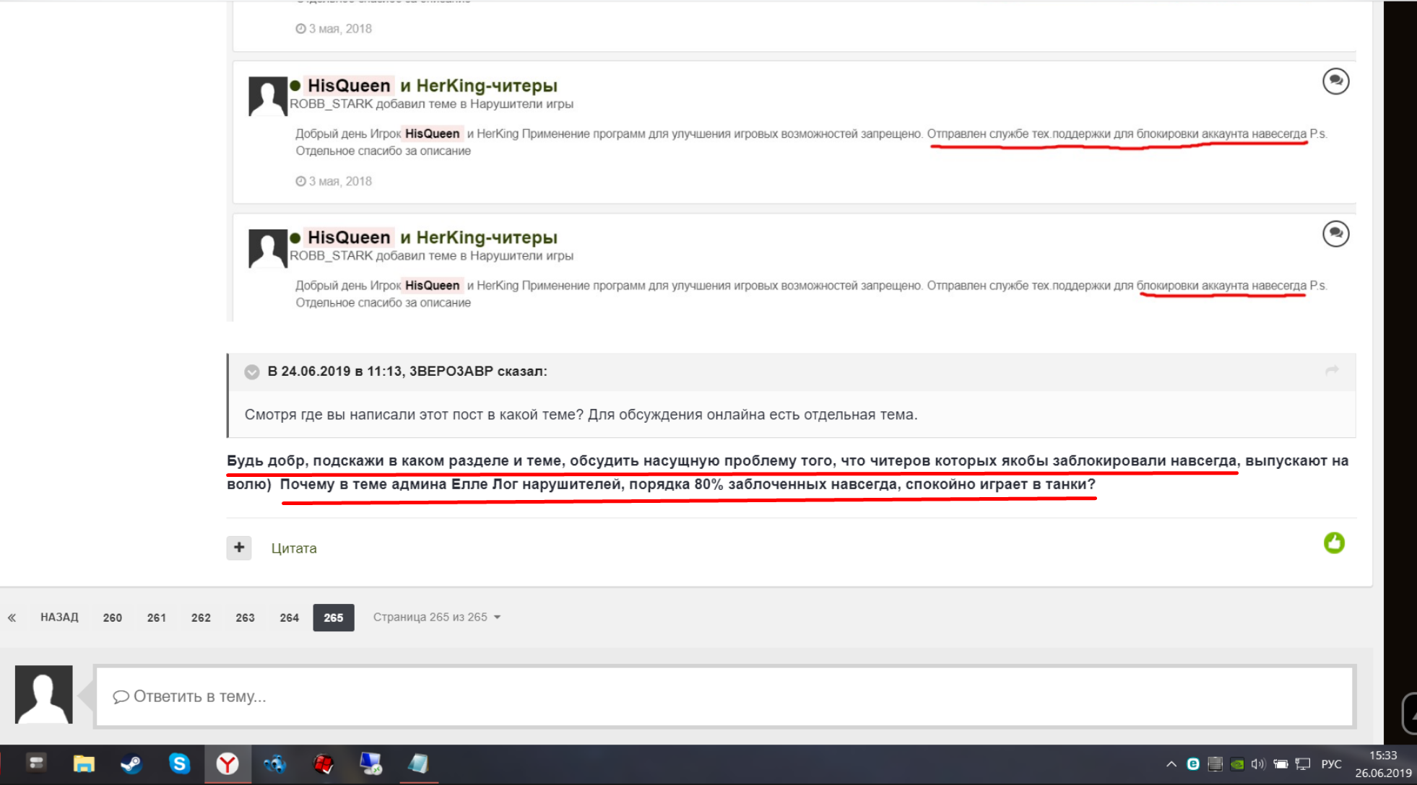Toggle the РУС language indicator
The width and height of the screenshot is (1417, 785).
click(x=1330, y=764)
